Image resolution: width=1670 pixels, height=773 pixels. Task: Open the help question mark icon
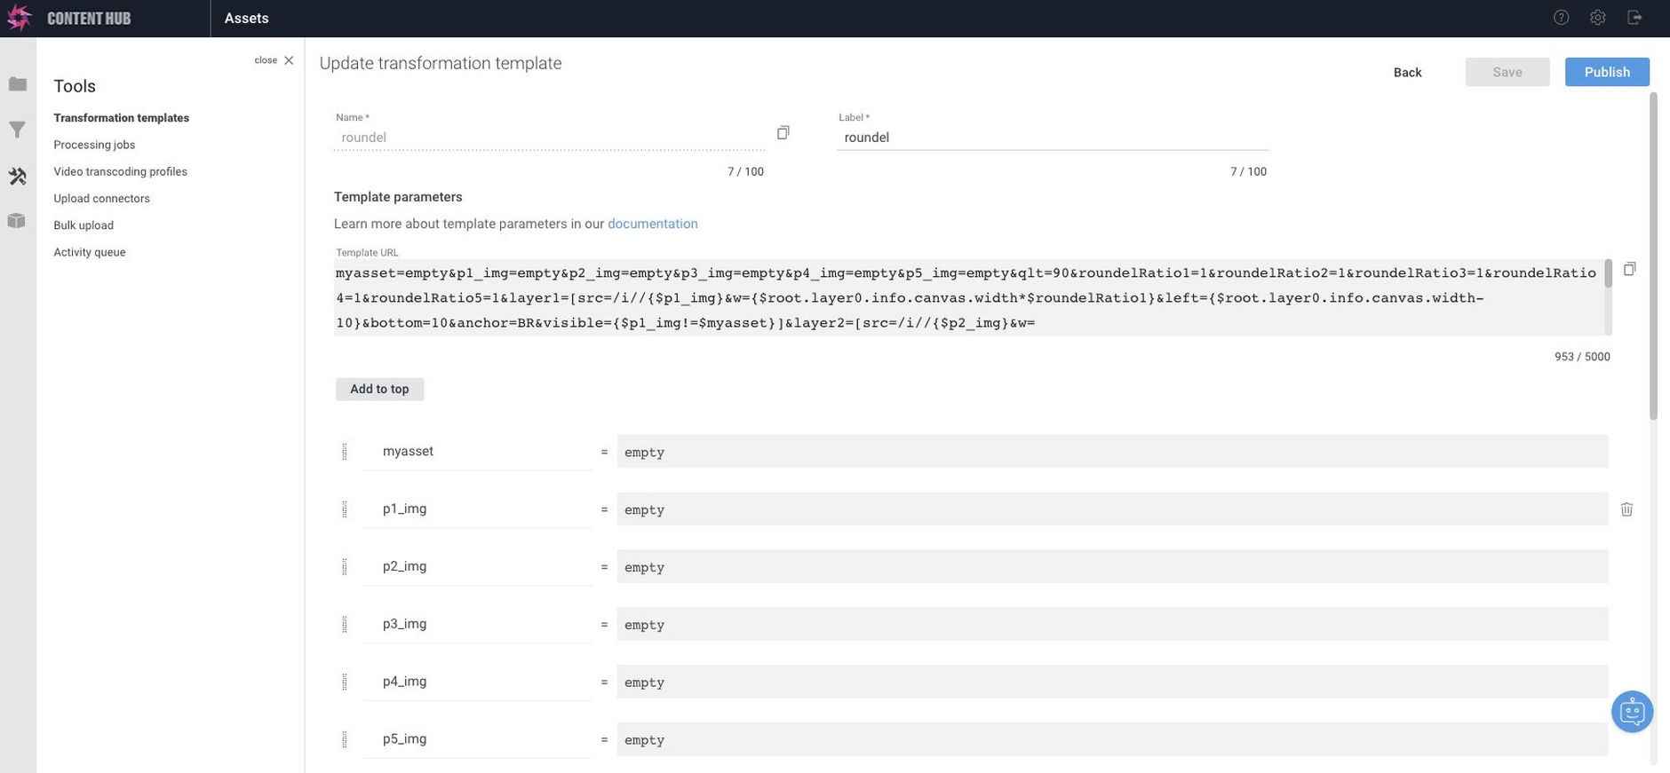tap(1561, 18)
